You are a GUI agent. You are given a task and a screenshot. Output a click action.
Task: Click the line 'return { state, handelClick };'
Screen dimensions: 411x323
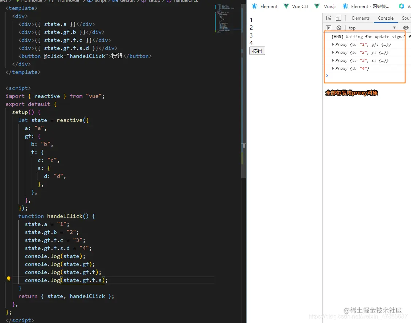click(x=66, y=296)
